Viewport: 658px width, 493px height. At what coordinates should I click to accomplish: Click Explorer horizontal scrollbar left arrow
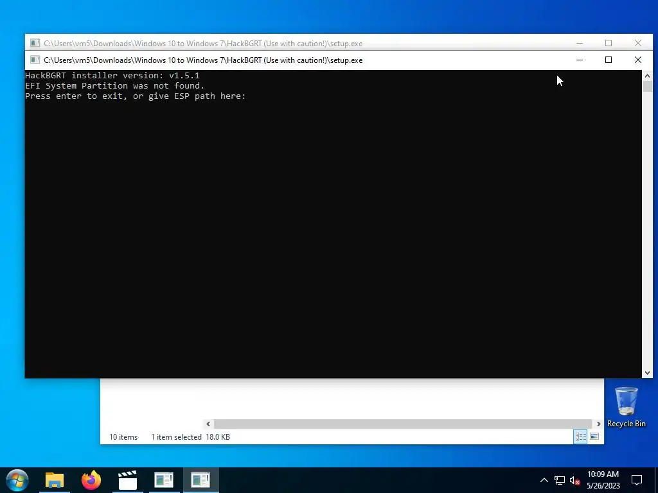(x=208, y=424)
